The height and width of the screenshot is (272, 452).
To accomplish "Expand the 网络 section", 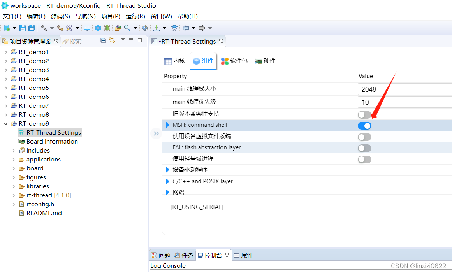I will click(x=167, y=192).
